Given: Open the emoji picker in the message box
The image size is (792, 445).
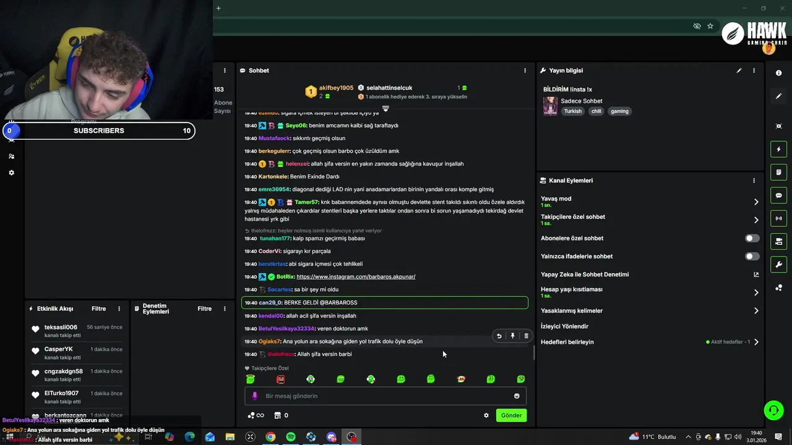Looking at the screenshot, I should point(517,396).
